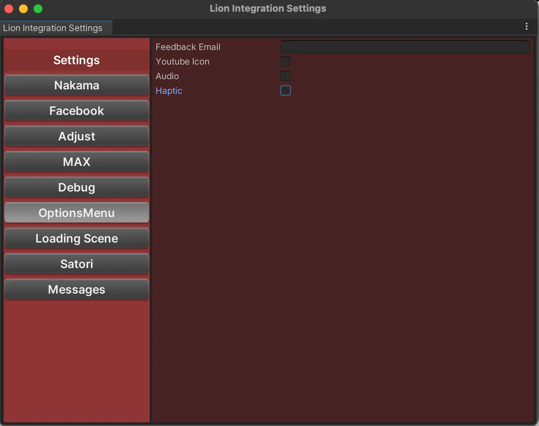Open the Loading Scene settings
The image size is (539, 426).
77,239
